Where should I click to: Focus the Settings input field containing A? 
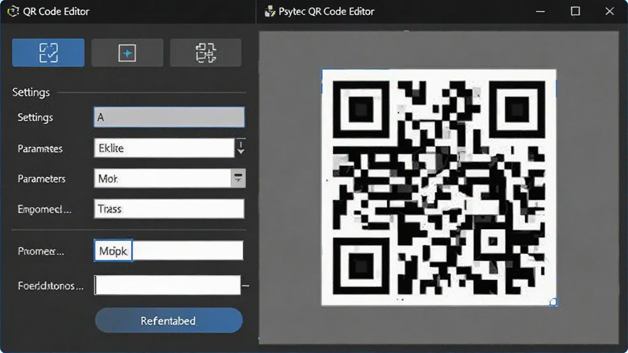coord(169,117)
